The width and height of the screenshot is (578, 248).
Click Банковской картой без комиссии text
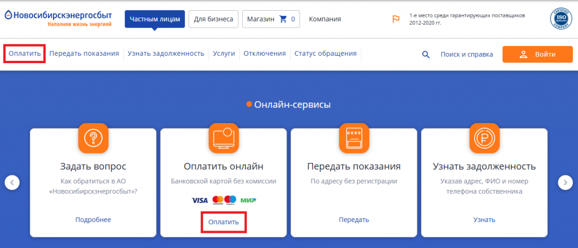point(224,181)
